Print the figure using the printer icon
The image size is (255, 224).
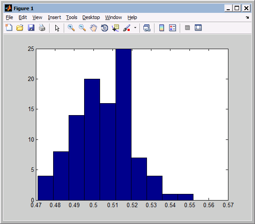[42, 27]
